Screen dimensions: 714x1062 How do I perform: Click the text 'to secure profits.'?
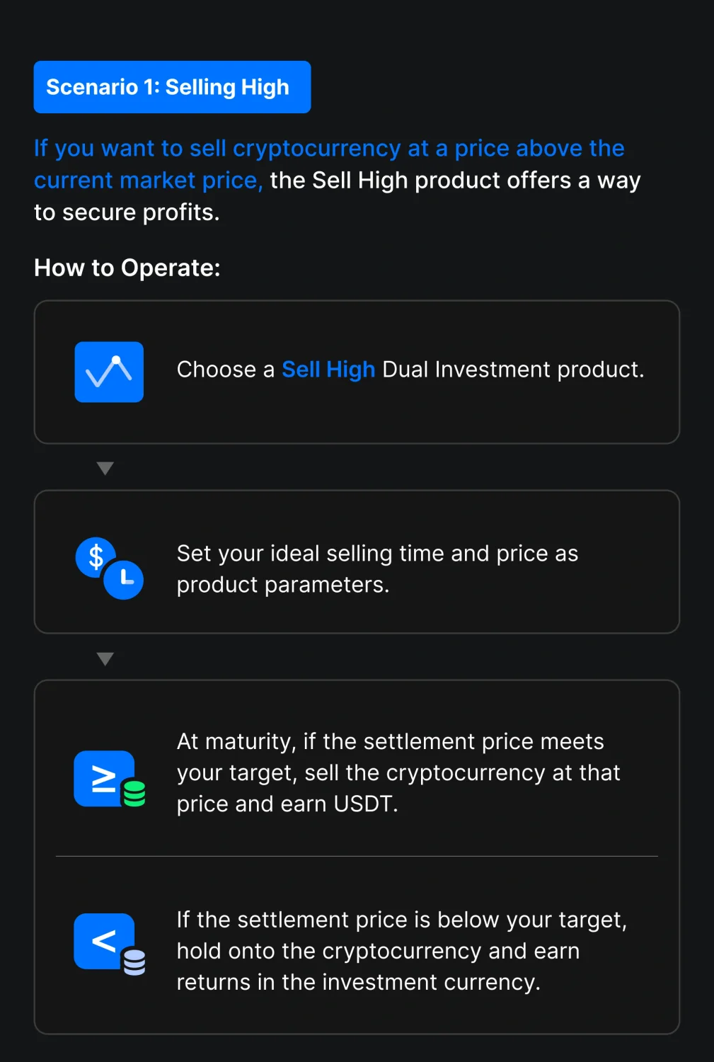tap(127, 212)
